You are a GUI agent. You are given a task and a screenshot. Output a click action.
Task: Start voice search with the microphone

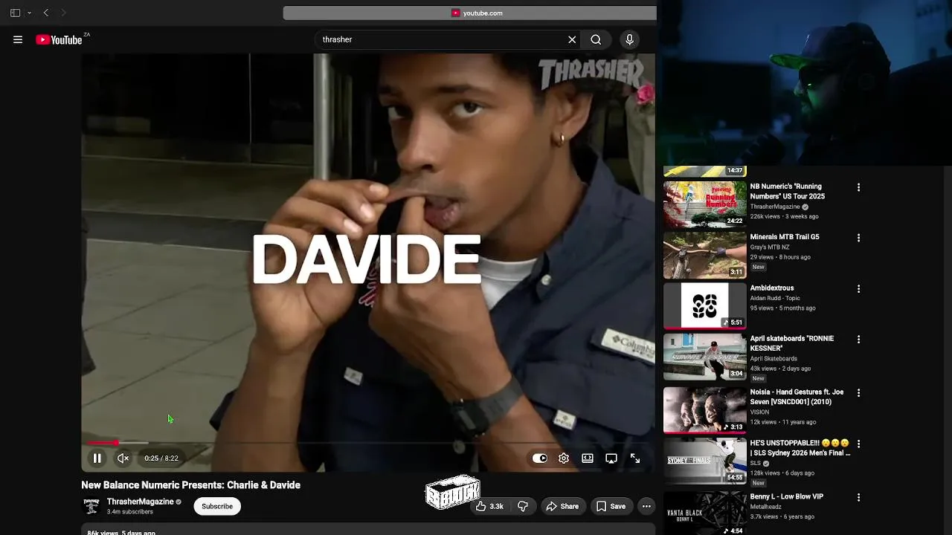[x=629, y=40]
